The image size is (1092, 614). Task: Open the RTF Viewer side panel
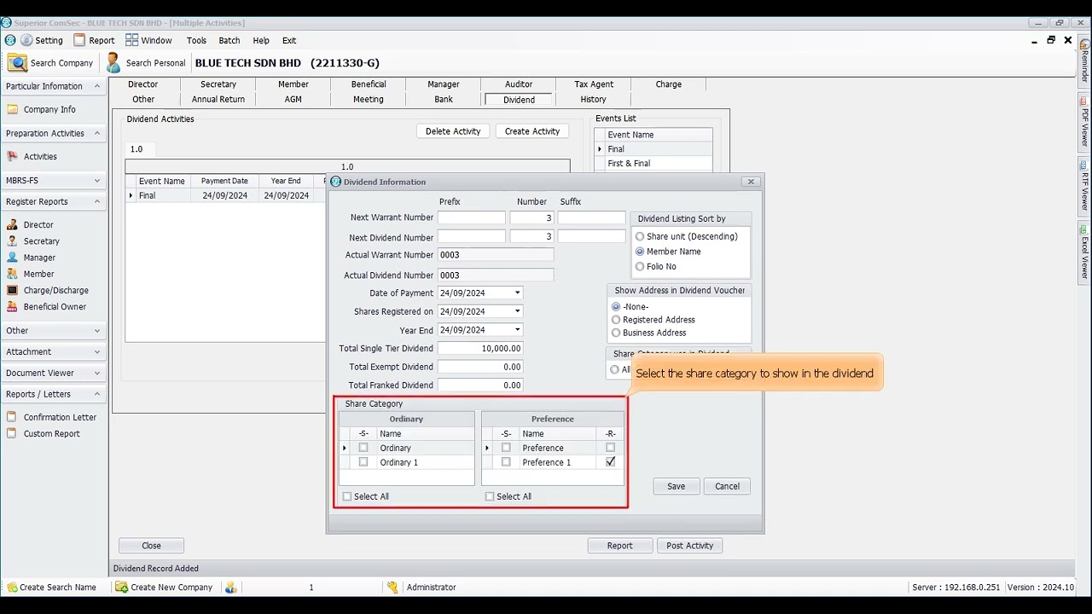click(x=1084, y=185)
